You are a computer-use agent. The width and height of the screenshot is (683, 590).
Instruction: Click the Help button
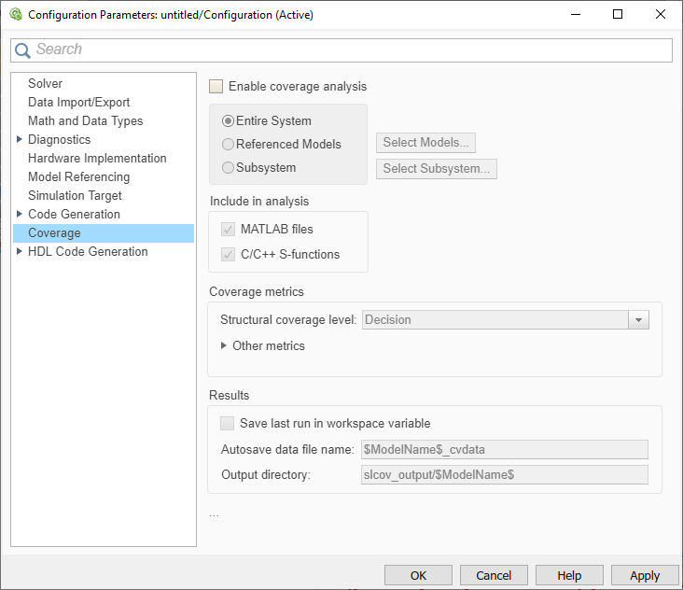point(569,575)
